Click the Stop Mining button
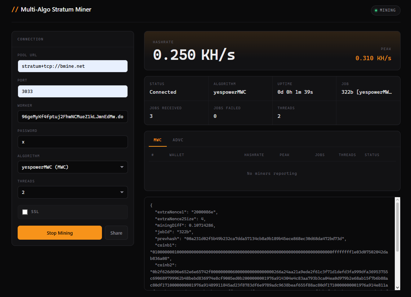The image size is (411, 297). (x=60, y=233)
